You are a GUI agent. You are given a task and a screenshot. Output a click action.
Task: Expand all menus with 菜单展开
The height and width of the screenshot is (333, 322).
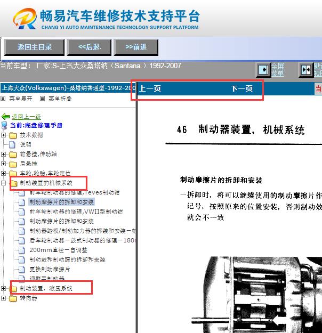[21, 99]
